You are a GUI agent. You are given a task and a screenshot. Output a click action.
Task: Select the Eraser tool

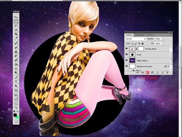(16, 60)
